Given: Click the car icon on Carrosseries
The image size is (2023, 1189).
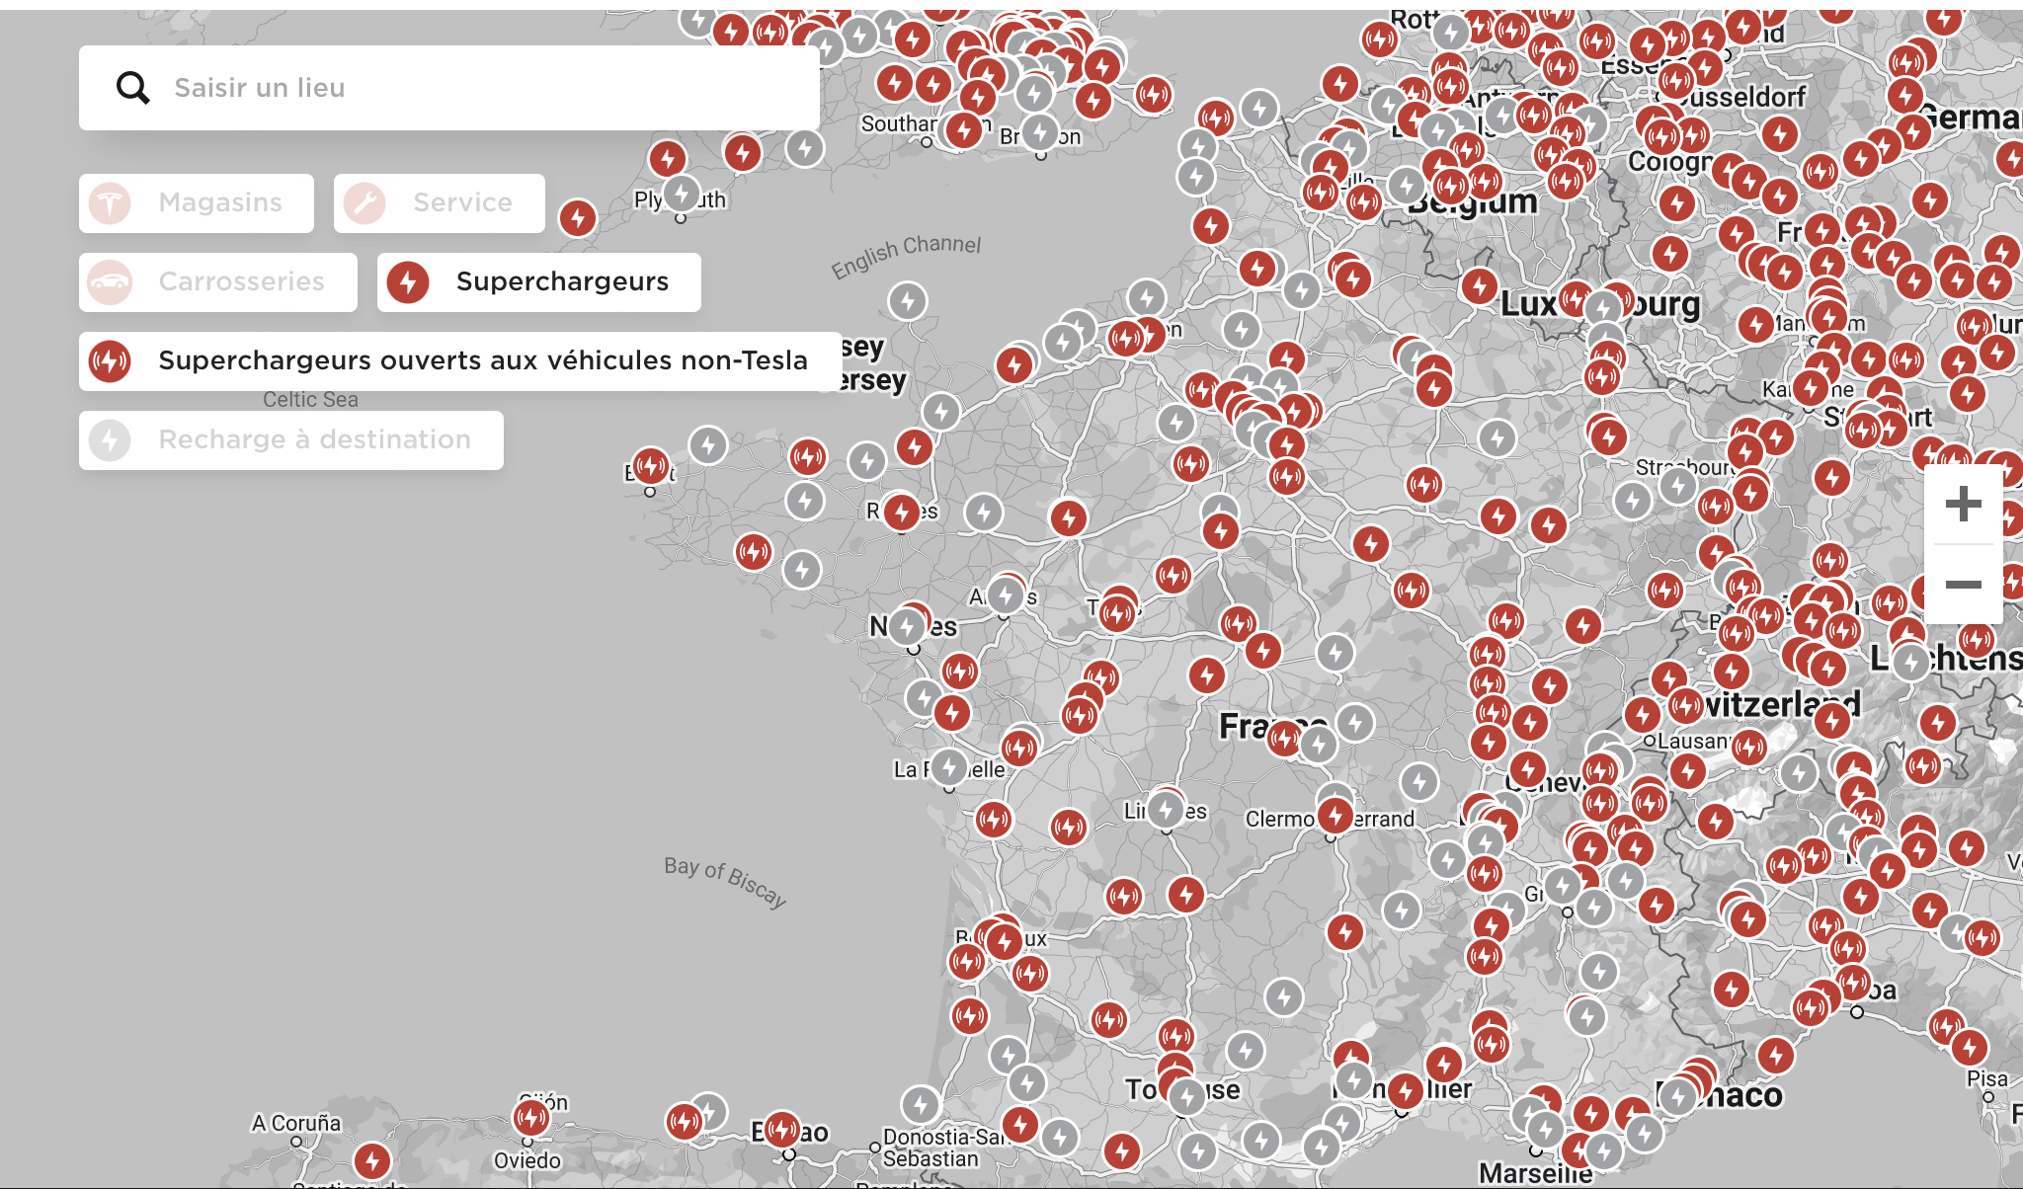Looking at the screenshot, I should 110,282.
